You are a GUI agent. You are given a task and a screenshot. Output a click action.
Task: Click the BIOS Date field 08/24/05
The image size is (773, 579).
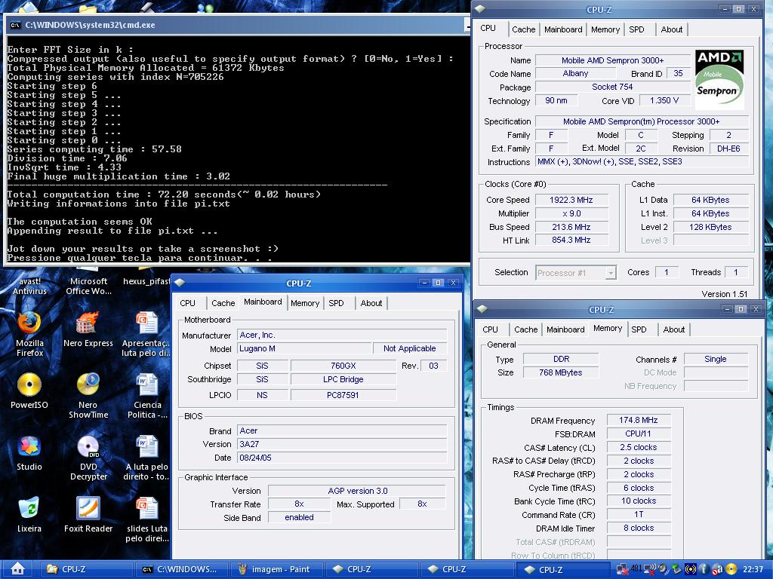pyautogui.click(x=342, y=458)
